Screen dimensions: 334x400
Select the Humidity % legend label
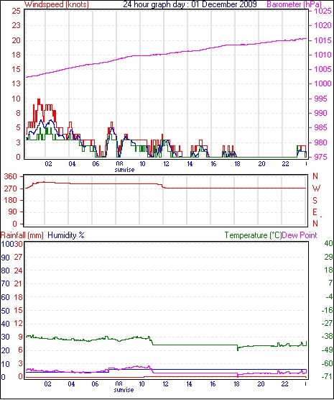66,235
